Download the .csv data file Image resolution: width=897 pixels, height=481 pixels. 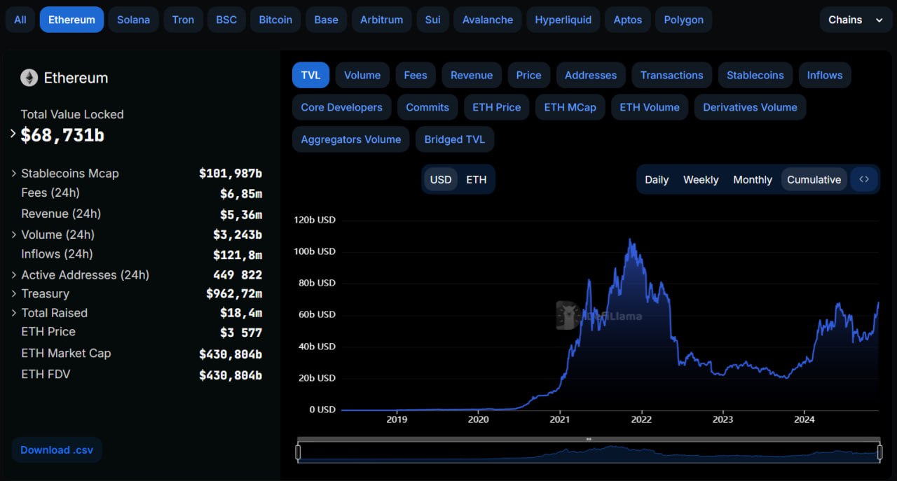[x=57, y=450]
